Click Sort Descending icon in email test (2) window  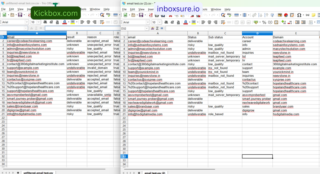pyautogui.click(x=266, y=15)
